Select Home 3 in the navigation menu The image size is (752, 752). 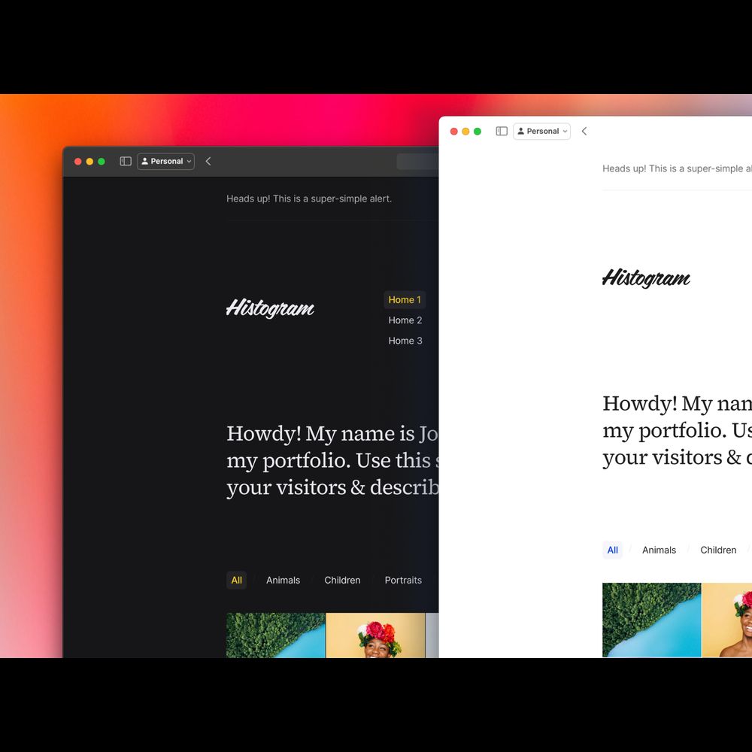click(x=405, y=341)
